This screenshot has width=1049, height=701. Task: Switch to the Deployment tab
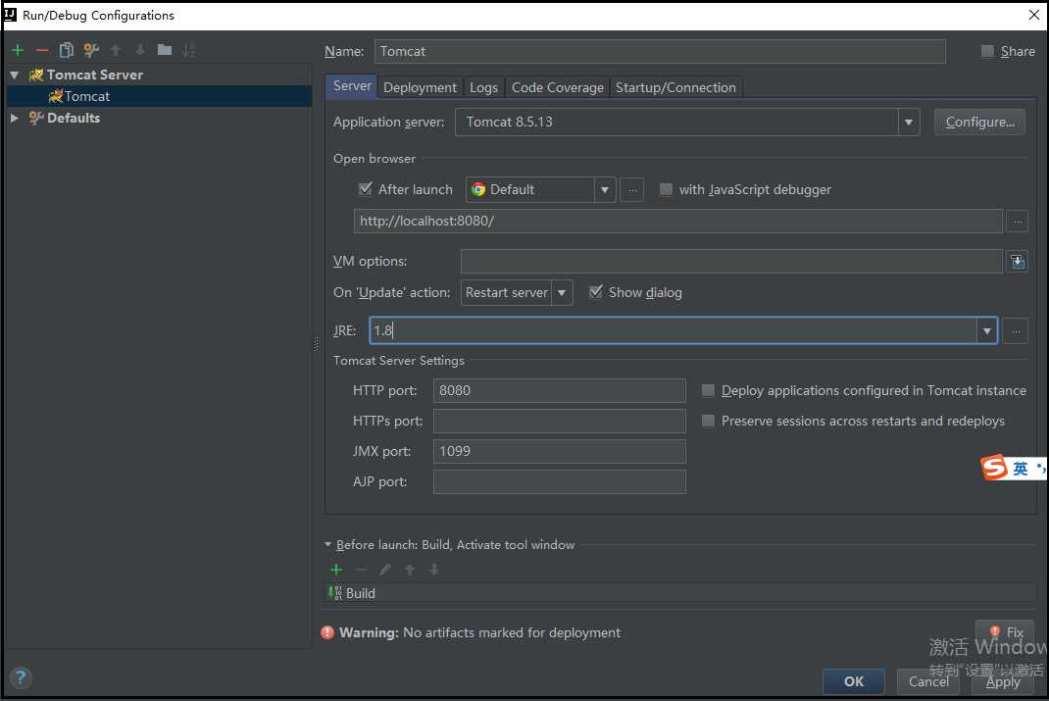click(x=421, y=87)
